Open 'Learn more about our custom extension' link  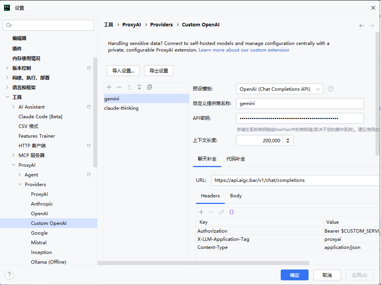[244, 50]
